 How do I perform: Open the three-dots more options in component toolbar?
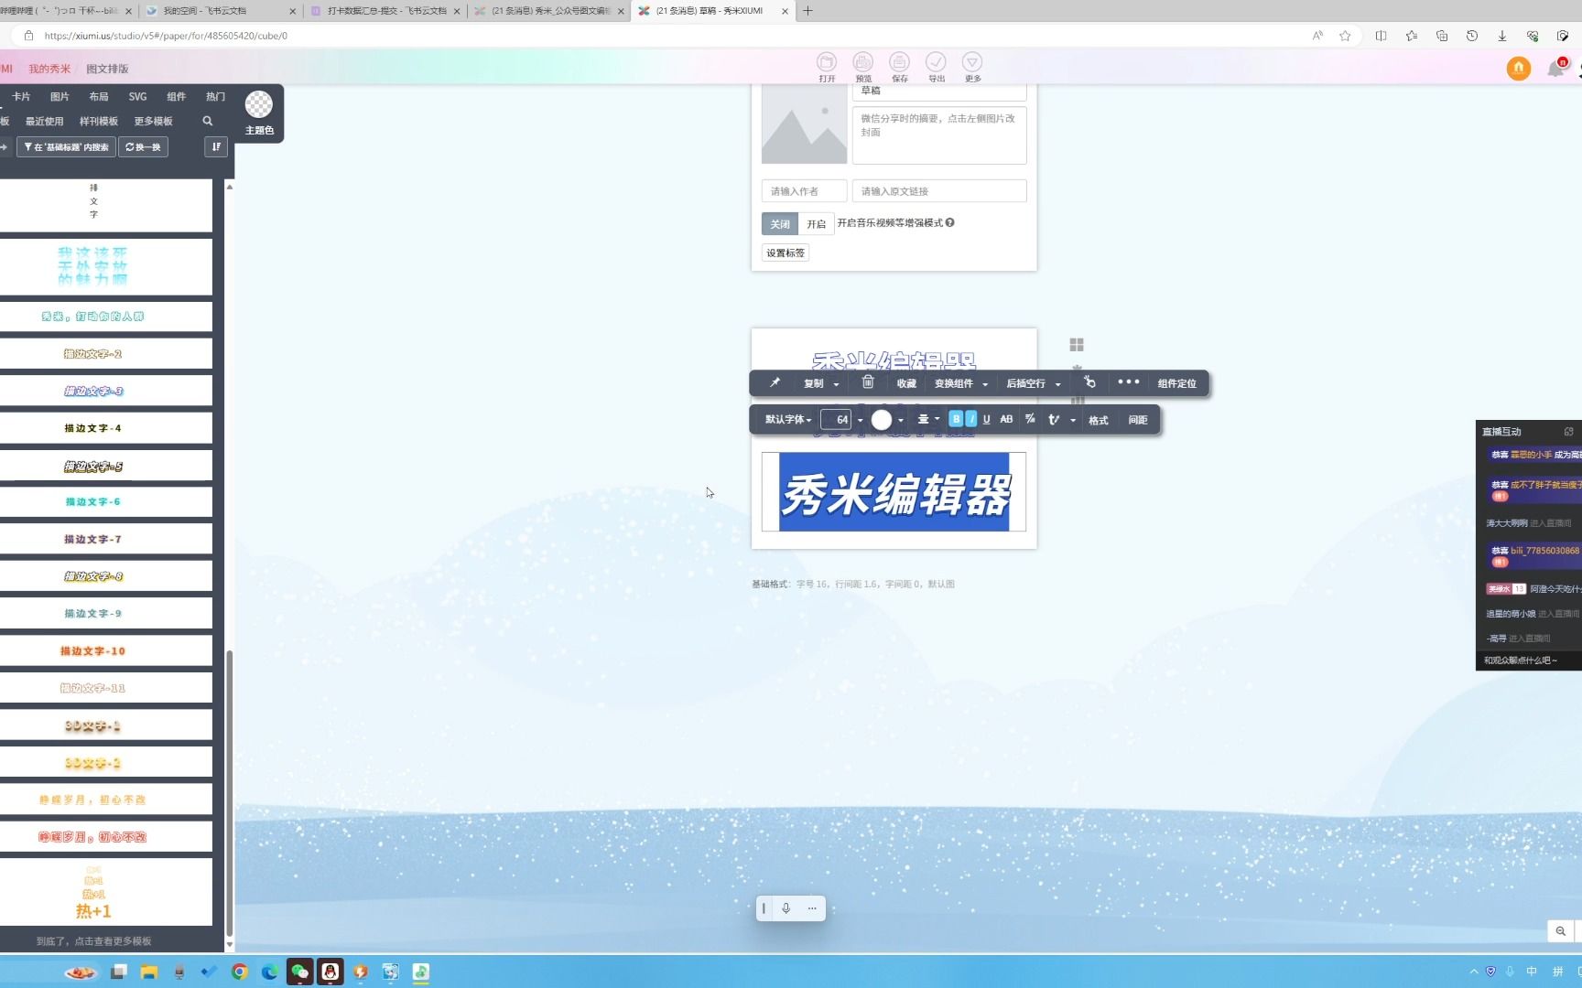[1128, 382]
